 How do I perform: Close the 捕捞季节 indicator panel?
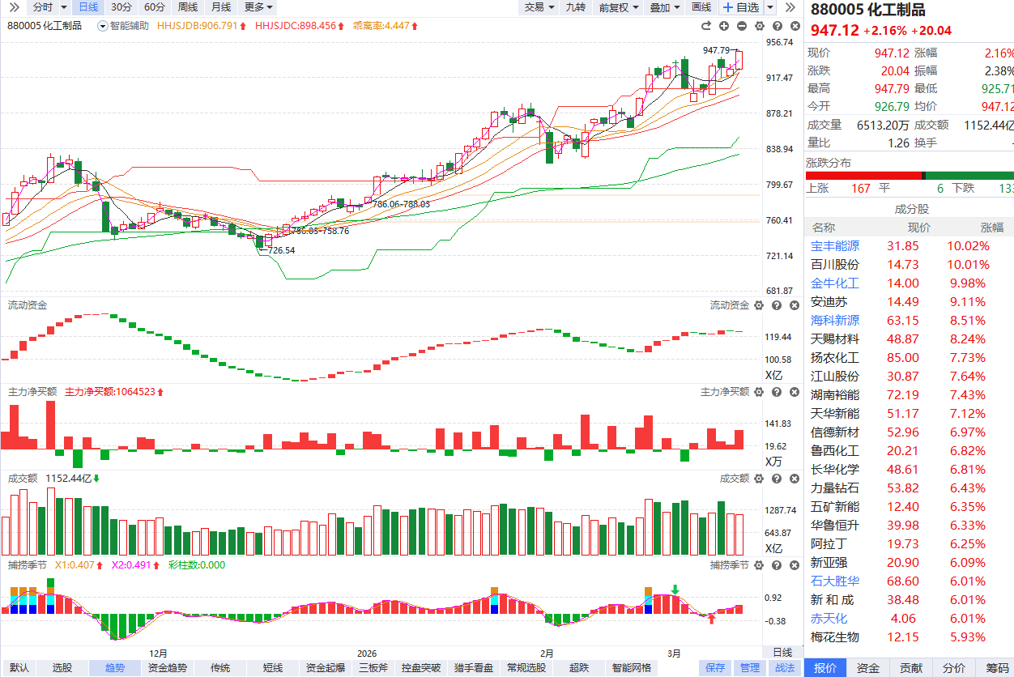pyautogui.click(x=793, y=564)
